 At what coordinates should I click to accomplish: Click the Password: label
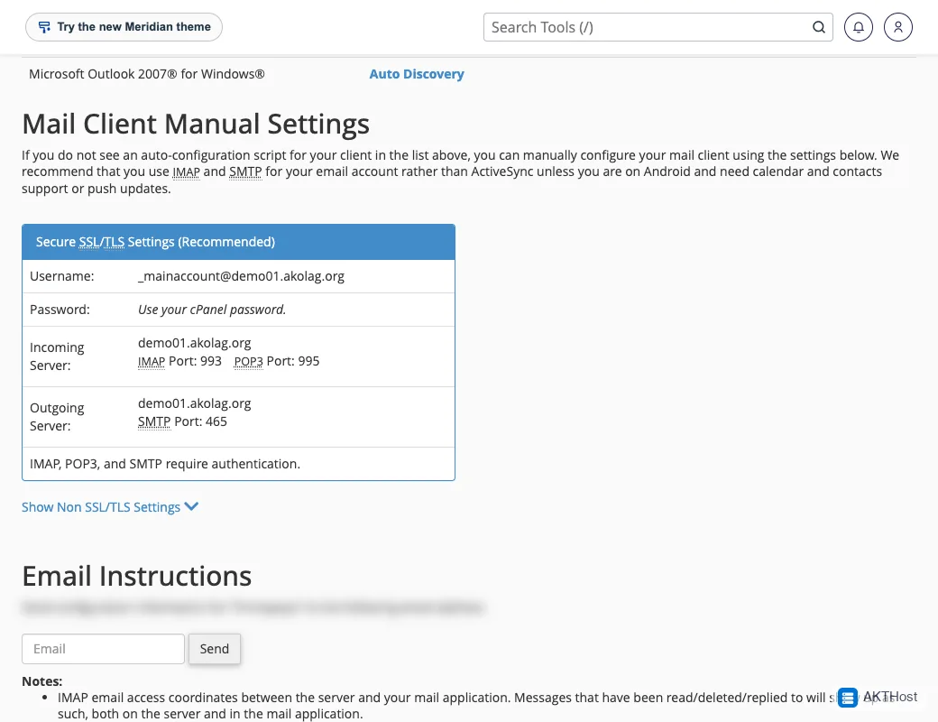coord(60,310)
